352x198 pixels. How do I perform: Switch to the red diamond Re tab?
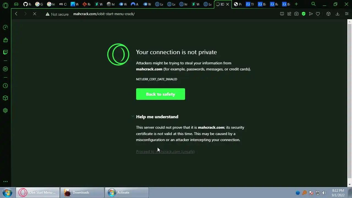[87, 4]
